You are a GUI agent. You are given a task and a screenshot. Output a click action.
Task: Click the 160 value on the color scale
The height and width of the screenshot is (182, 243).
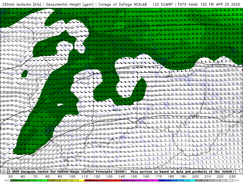pyautogui.click(x=146, y=177)
